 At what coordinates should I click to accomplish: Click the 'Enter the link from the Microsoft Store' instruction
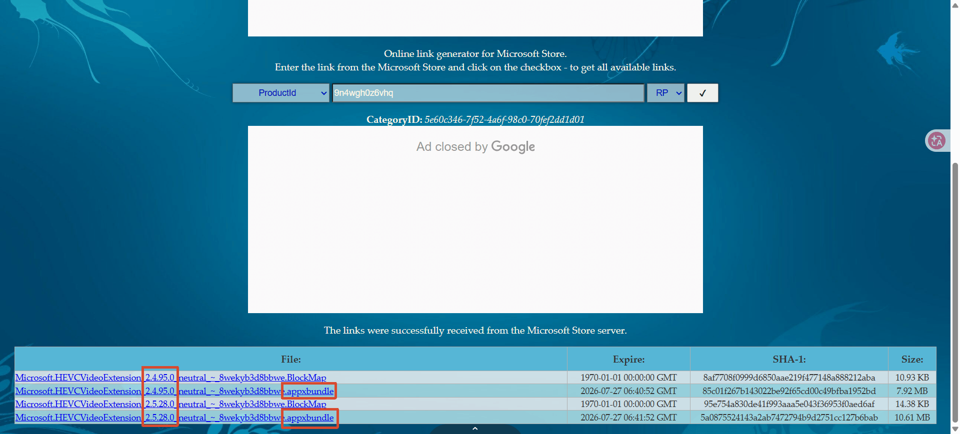point(475,67)
